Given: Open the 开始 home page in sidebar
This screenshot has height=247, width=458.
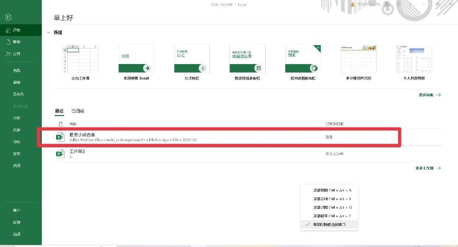Looking at the screenshot, I should (x=21, y=30).
